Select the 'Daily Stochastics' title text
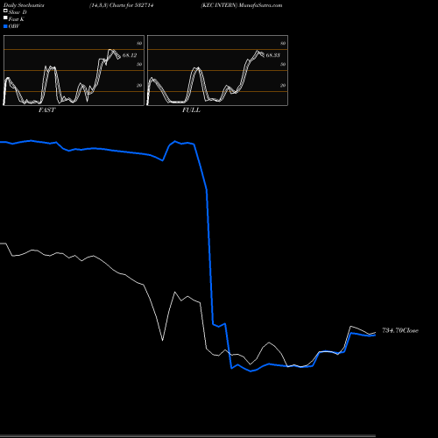438x438 pixels. coord(24,5)
